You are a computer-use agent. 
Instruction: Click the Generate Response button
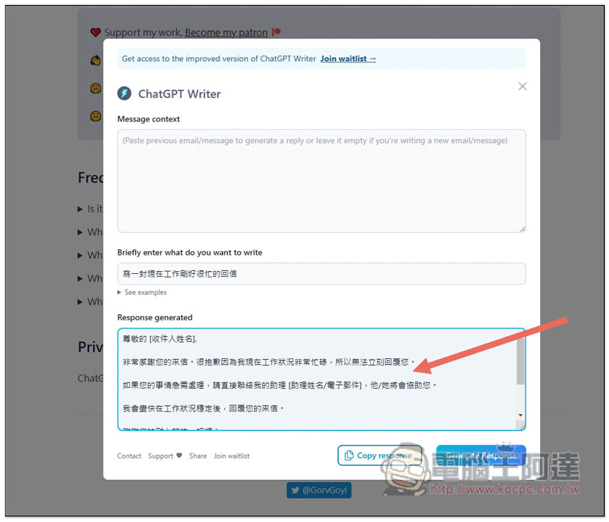tap(481, 455)
